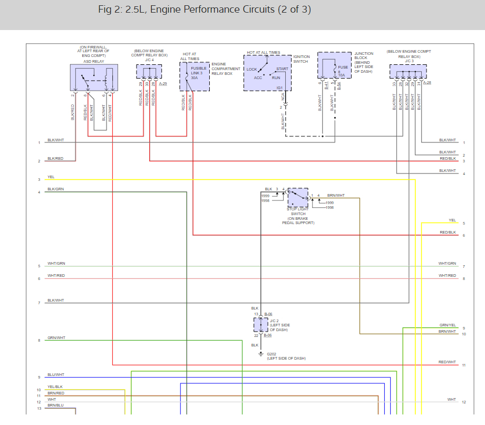
Task: Click the 'YEL' label at left connector 3
Action: pos(51,177)
